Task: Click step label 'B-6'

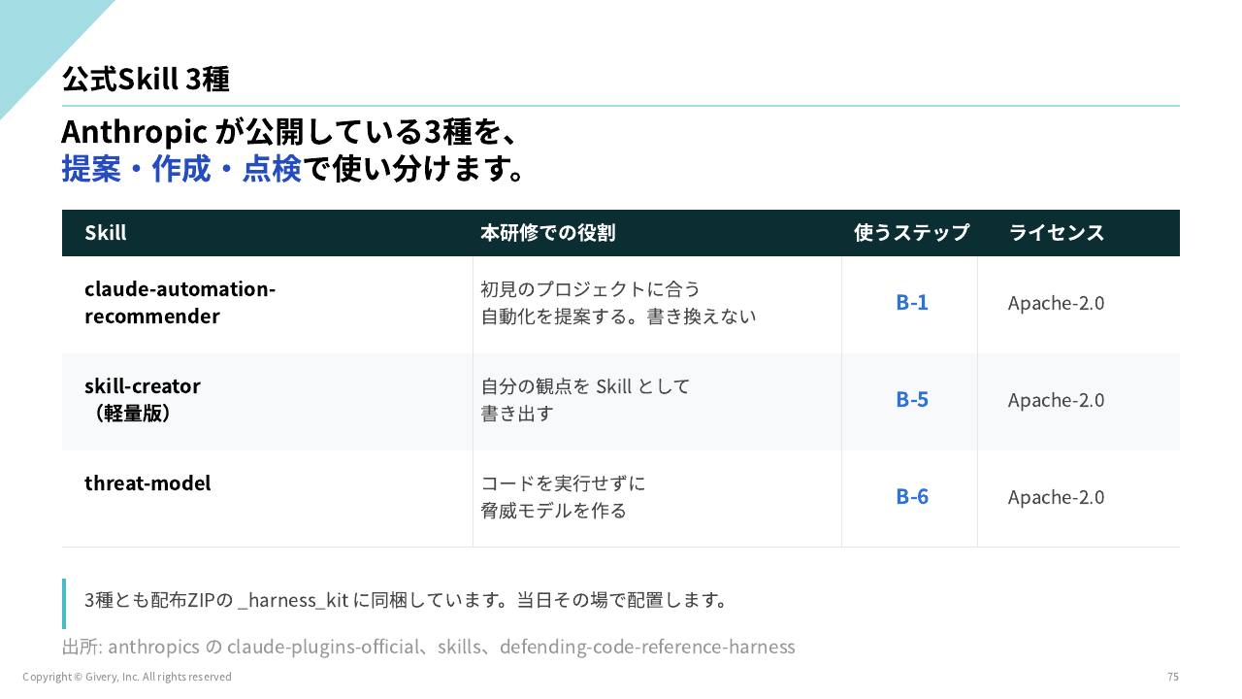Action: pos(912,496)
